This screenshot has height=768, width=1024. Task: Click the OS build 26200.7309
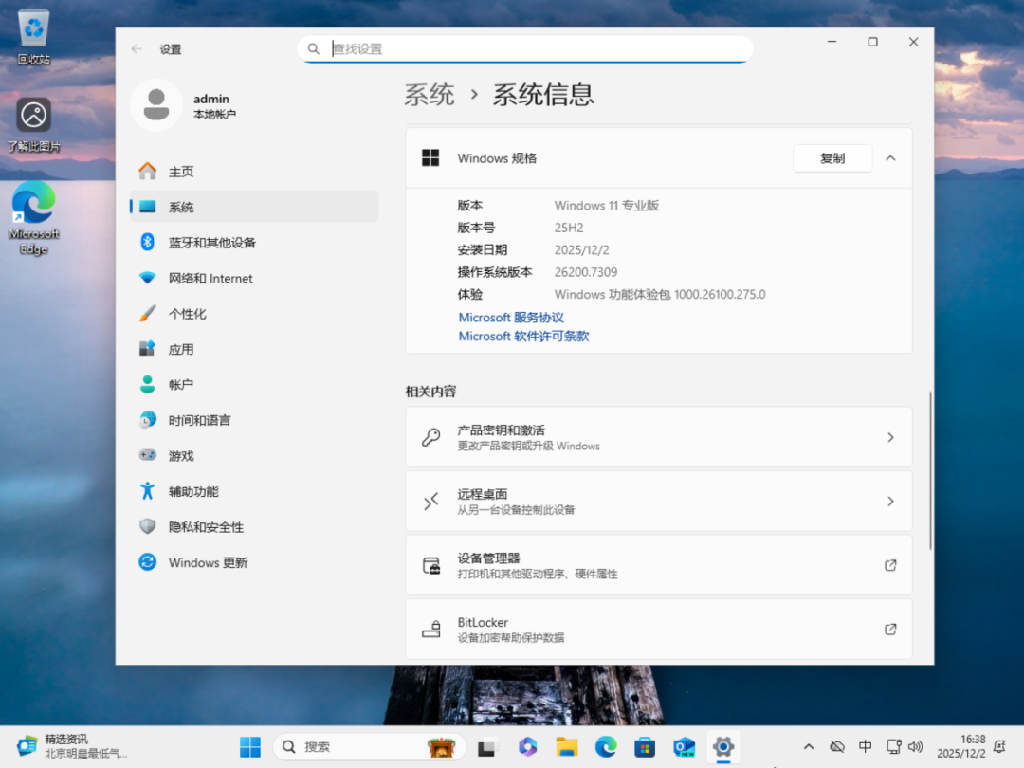click(586, 272)
